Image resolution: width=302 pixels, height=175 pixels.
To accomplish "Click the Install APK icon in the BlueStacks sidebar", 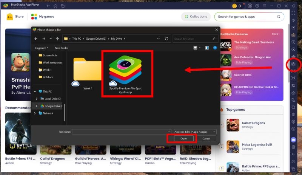I will coord(293,64).
